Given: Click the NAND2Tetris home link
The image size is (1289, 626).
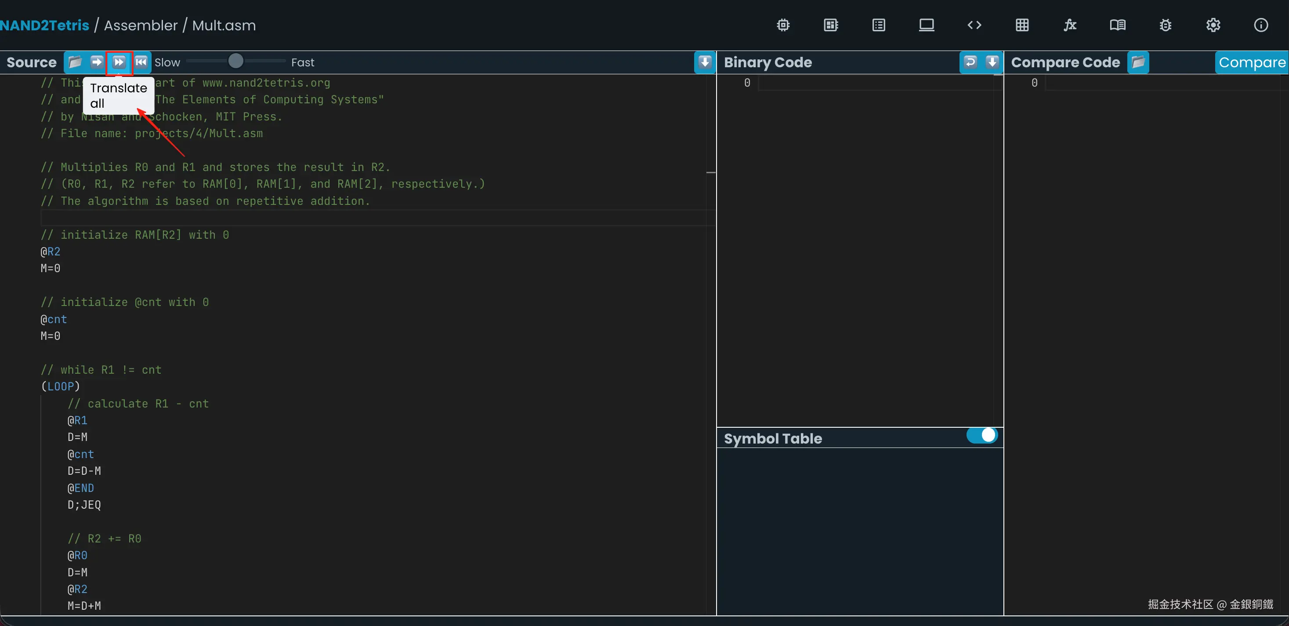Looking at the screenshot, I should coord(44,25).
